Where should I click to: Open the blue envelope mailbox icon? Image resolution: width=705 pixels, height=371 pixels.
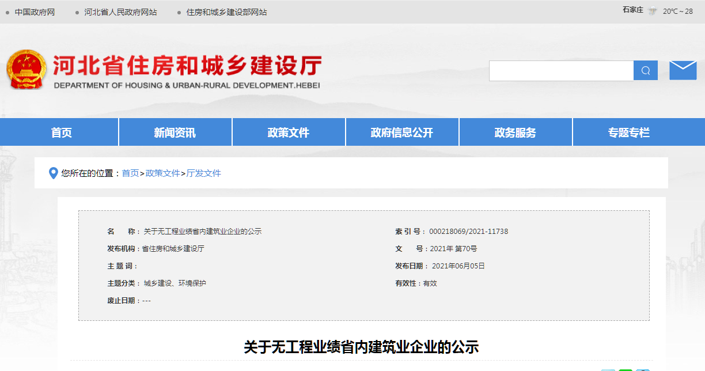683,70
